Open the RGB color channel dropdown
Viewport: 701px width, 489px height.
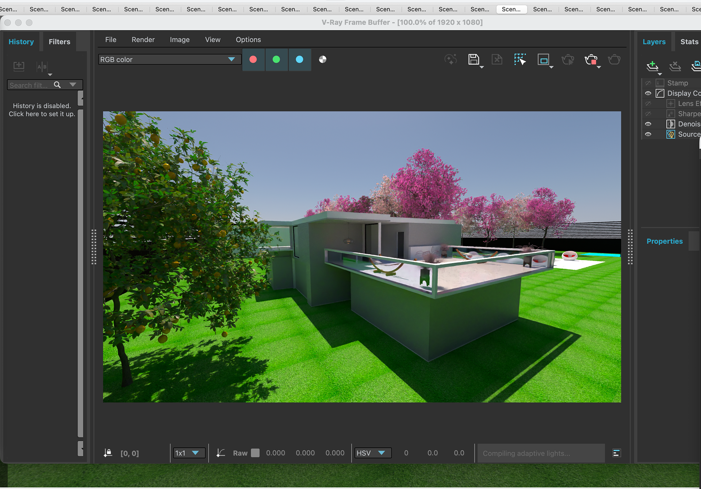click(169, 59)
